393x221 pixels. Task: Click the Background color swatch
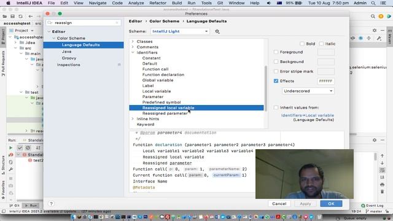(x=325, y=61)
